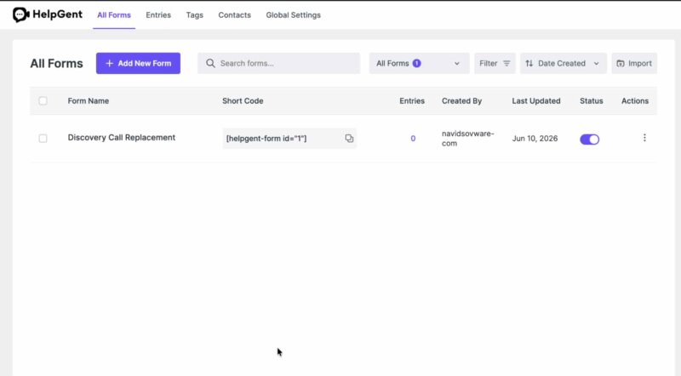681x376 pixels.
Task: Click the HelpGent logo icon
Action: tap(20, 14)
